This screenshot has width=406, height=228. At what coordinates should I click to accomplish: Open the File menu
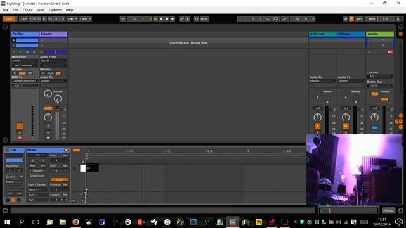point(5,10)
